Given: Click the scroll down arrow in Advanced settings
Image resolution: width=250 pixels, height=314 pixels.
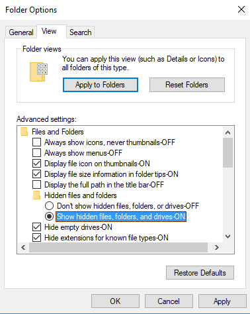Looking at the screenshot, I should [x=228, y=236].
